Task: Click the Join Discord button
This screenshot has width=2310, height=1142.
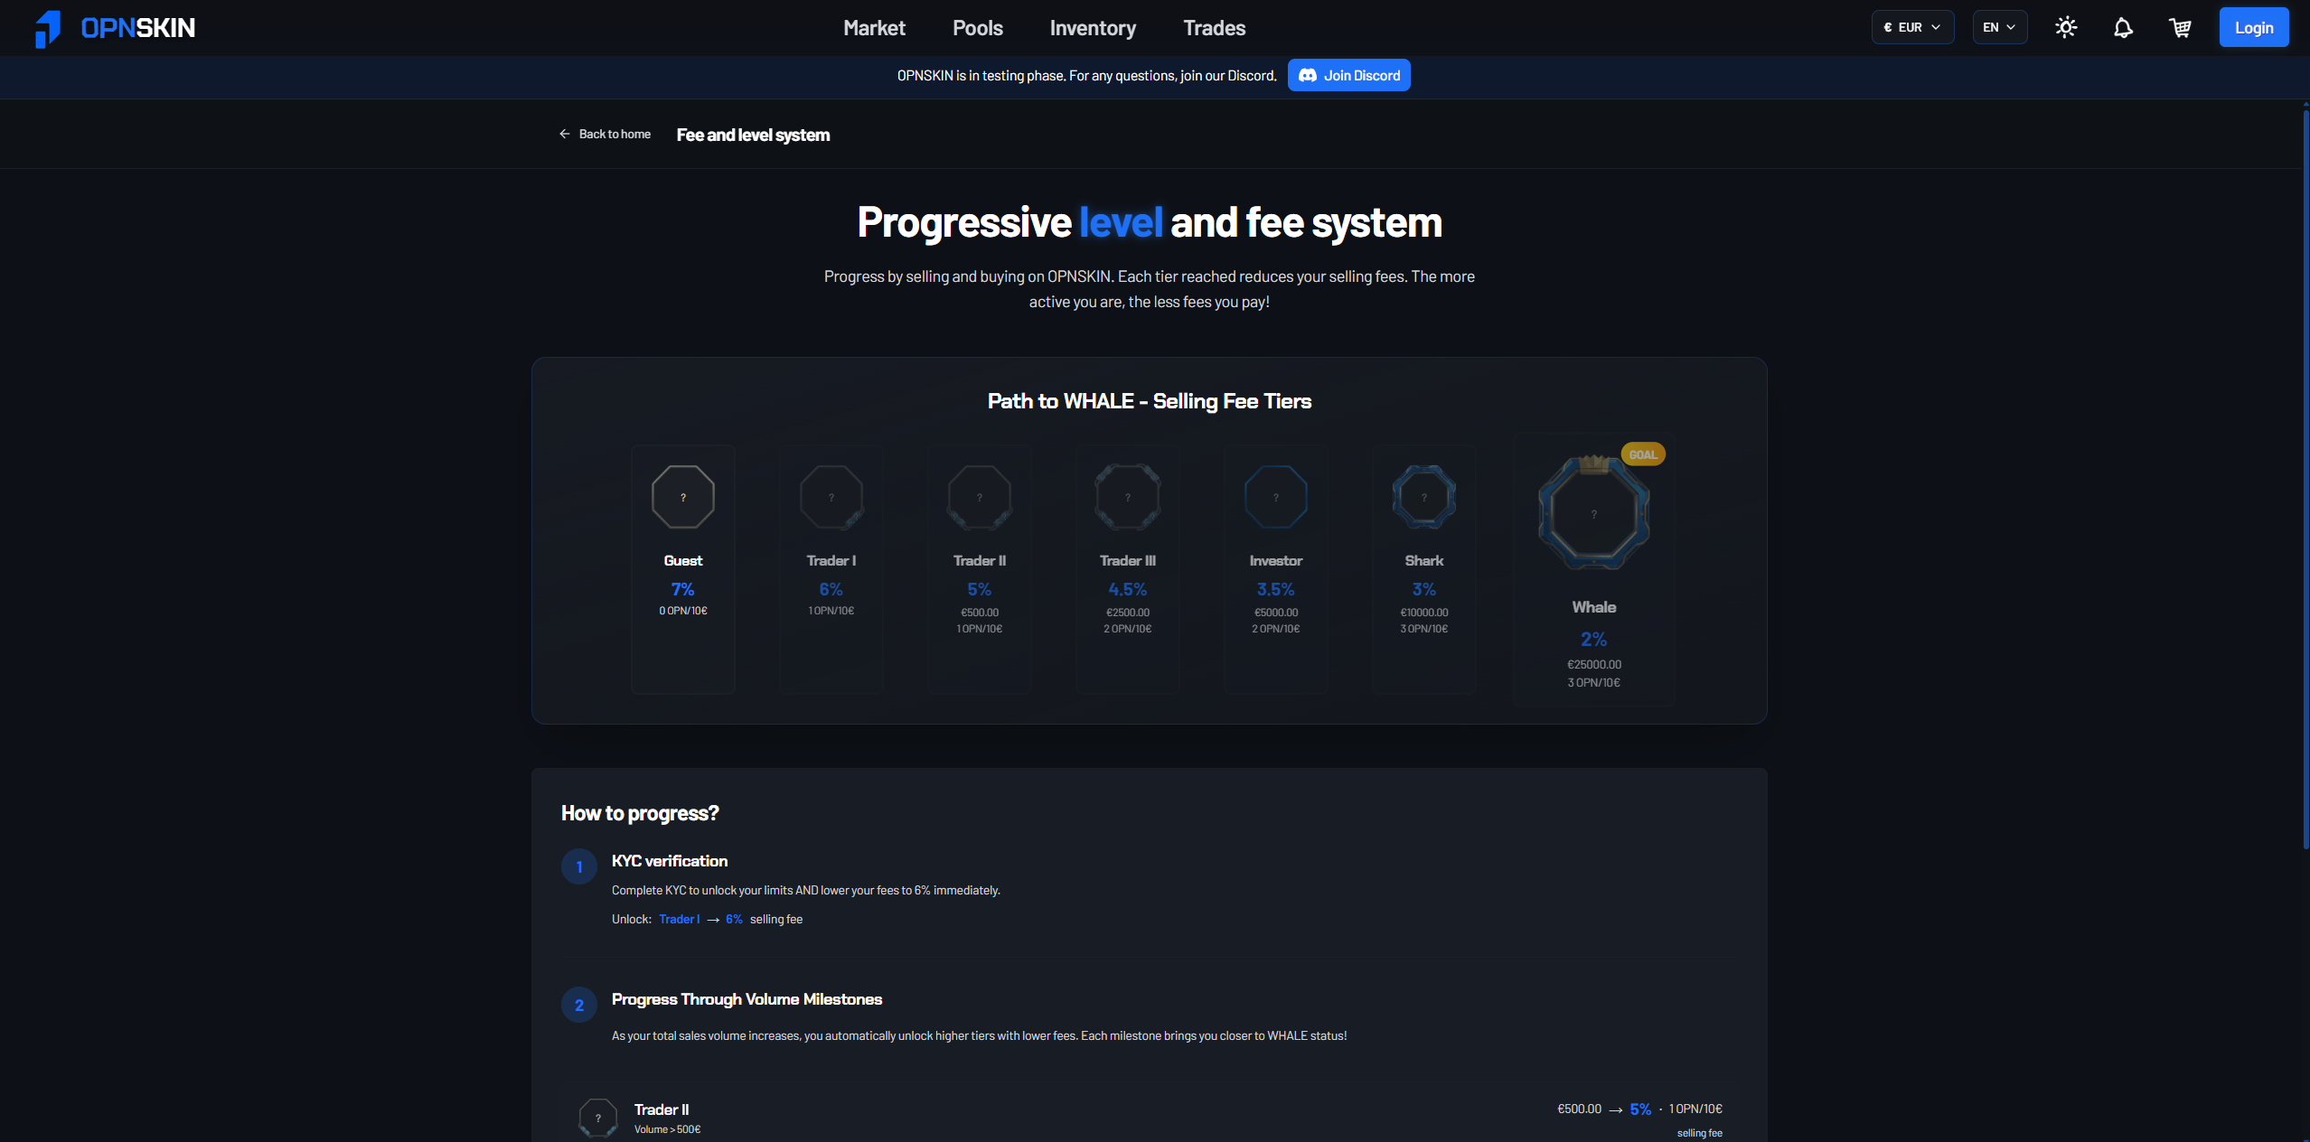Action: [1348, 75]
